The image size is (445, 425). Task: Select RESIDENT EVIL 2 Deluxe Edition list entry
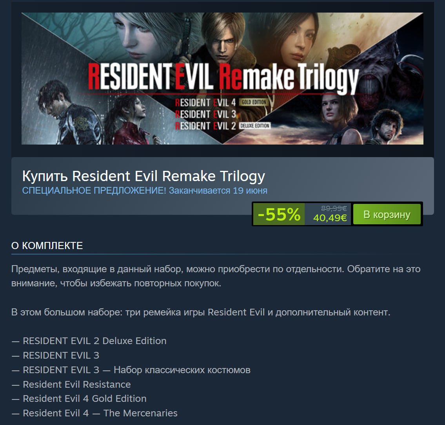coord(94,341)
